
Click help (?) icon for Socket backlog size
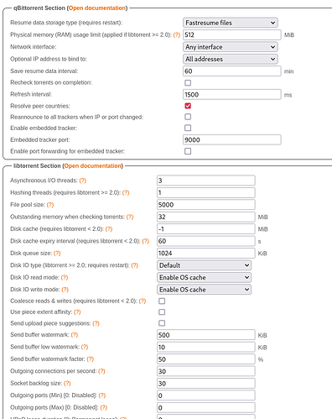click(67, 383)
